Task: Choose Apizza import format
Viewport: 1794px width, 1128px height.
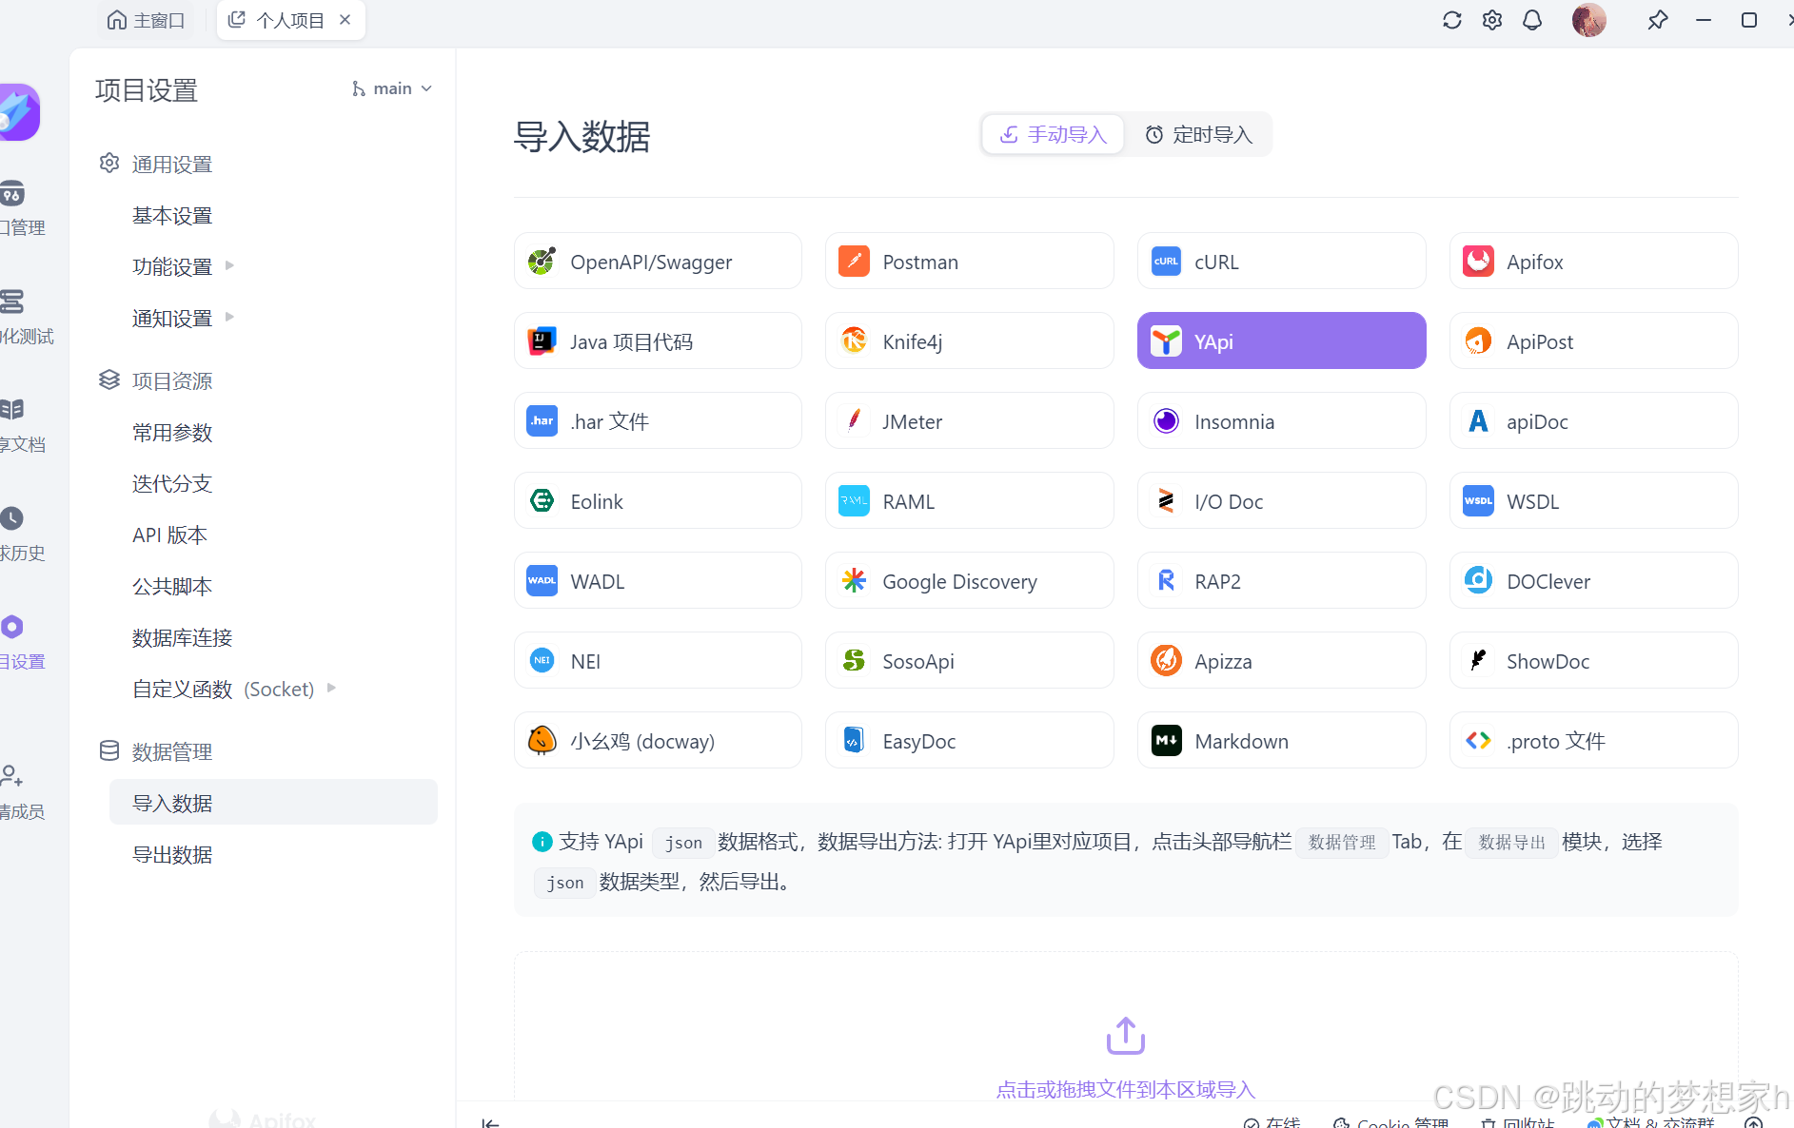Action: [1282, 661]
